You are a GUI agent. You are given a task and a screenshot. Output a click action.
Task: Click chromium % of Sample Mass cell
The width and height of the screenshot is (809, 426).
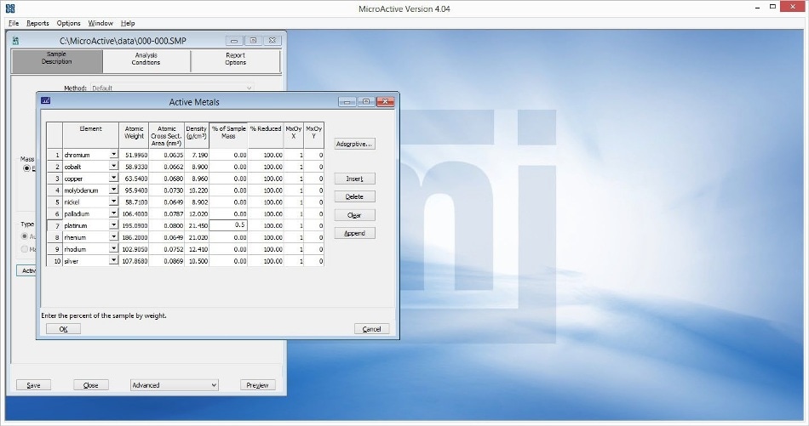[x=228, y=155]
